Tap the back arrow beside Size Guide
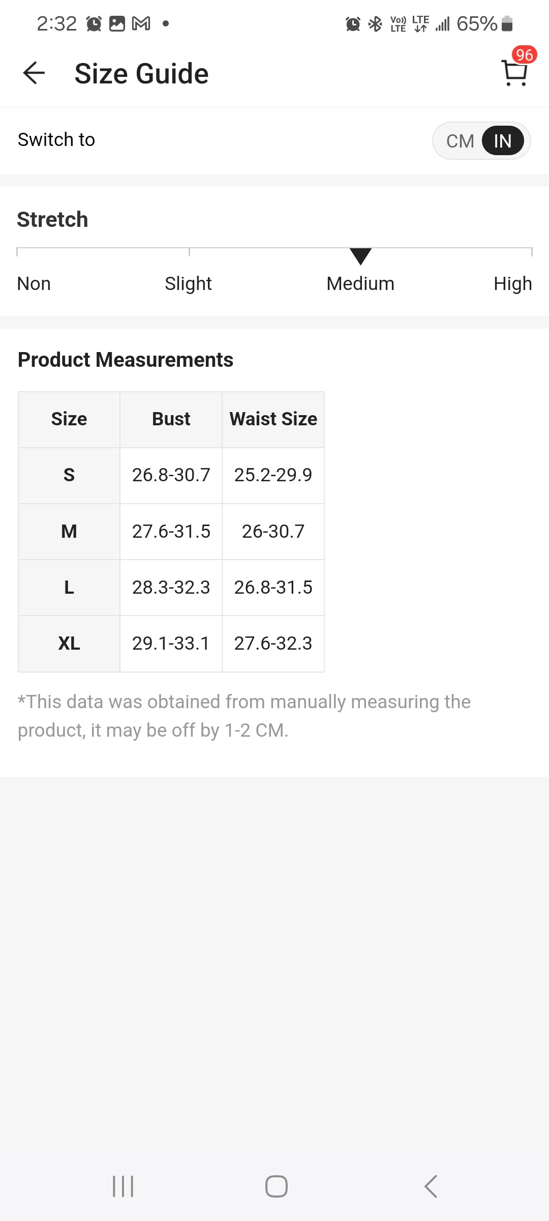The width and height of the screenshot is (549, 1221). point(34,73)
